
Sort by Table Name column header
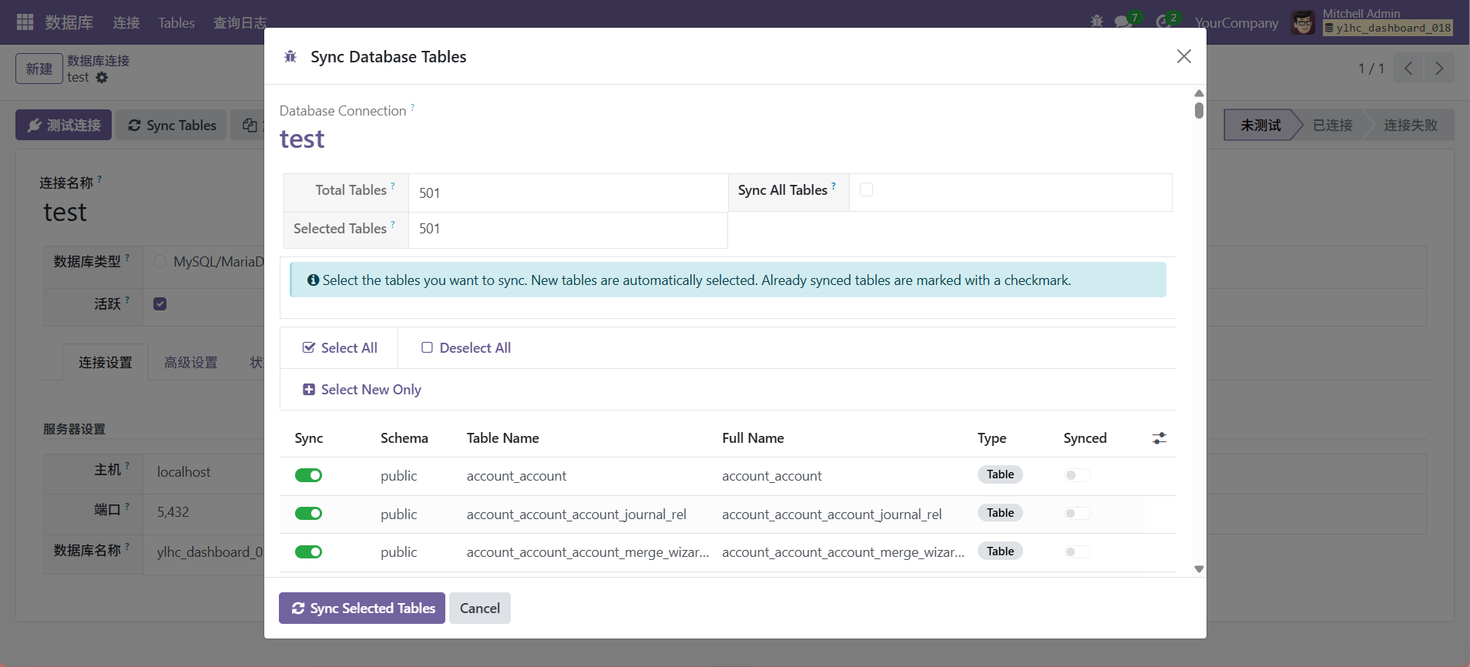click(x=502, y=438)
